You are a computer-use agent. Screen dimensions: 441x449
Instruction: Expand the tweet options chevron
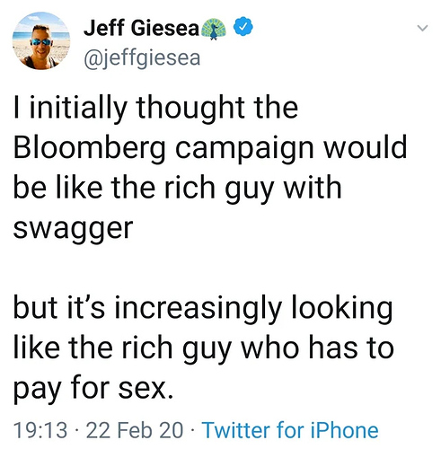pyautogui.click(x=422, y=28)
